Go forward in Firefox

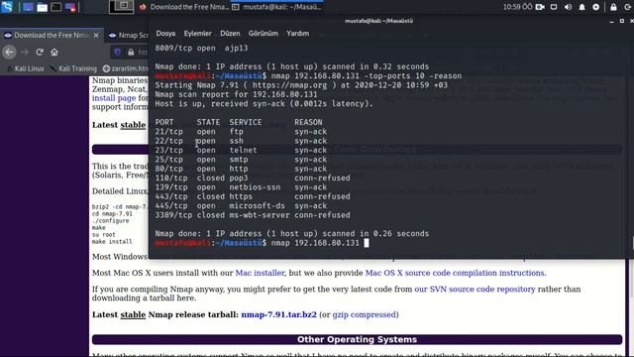point(25,53)
